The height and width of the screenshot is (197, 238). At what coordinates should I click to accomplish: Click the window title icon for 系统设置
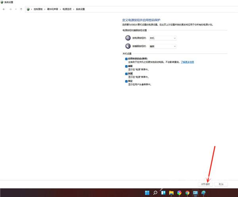point(2,2)
